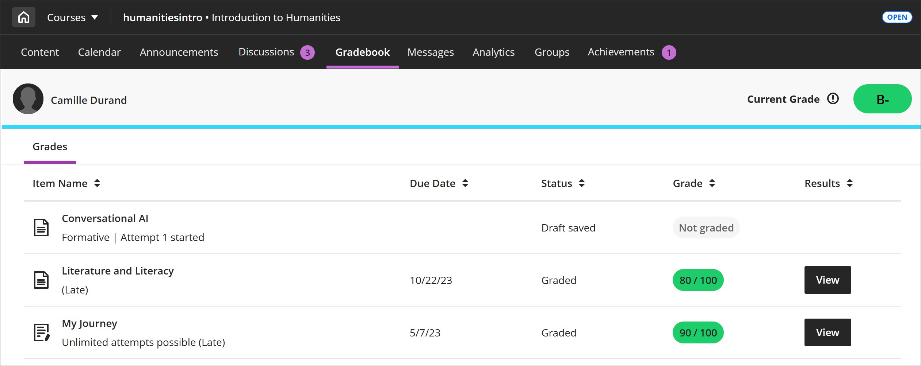921x366 pixels.
Task: Switch to the Messages tab
Action: point(431,52)
